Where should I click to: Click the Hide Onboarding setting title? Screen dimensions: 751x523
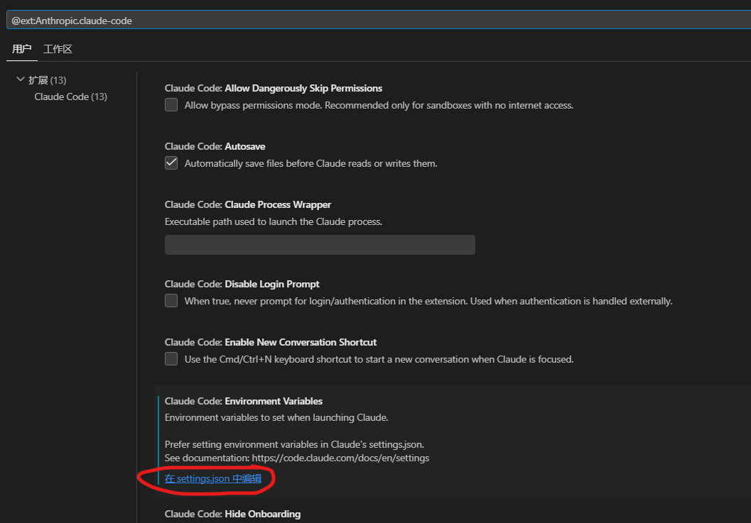click(233, 514)
